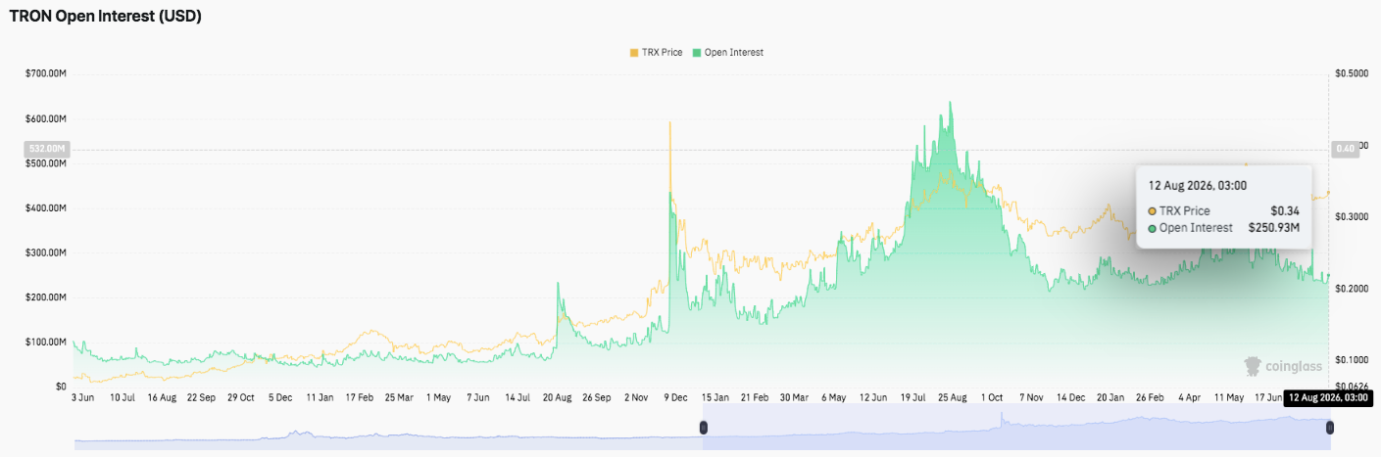Click the $600.00M y-axis label
Viewport: 1381px width, 457px height.
click(45, 118)
